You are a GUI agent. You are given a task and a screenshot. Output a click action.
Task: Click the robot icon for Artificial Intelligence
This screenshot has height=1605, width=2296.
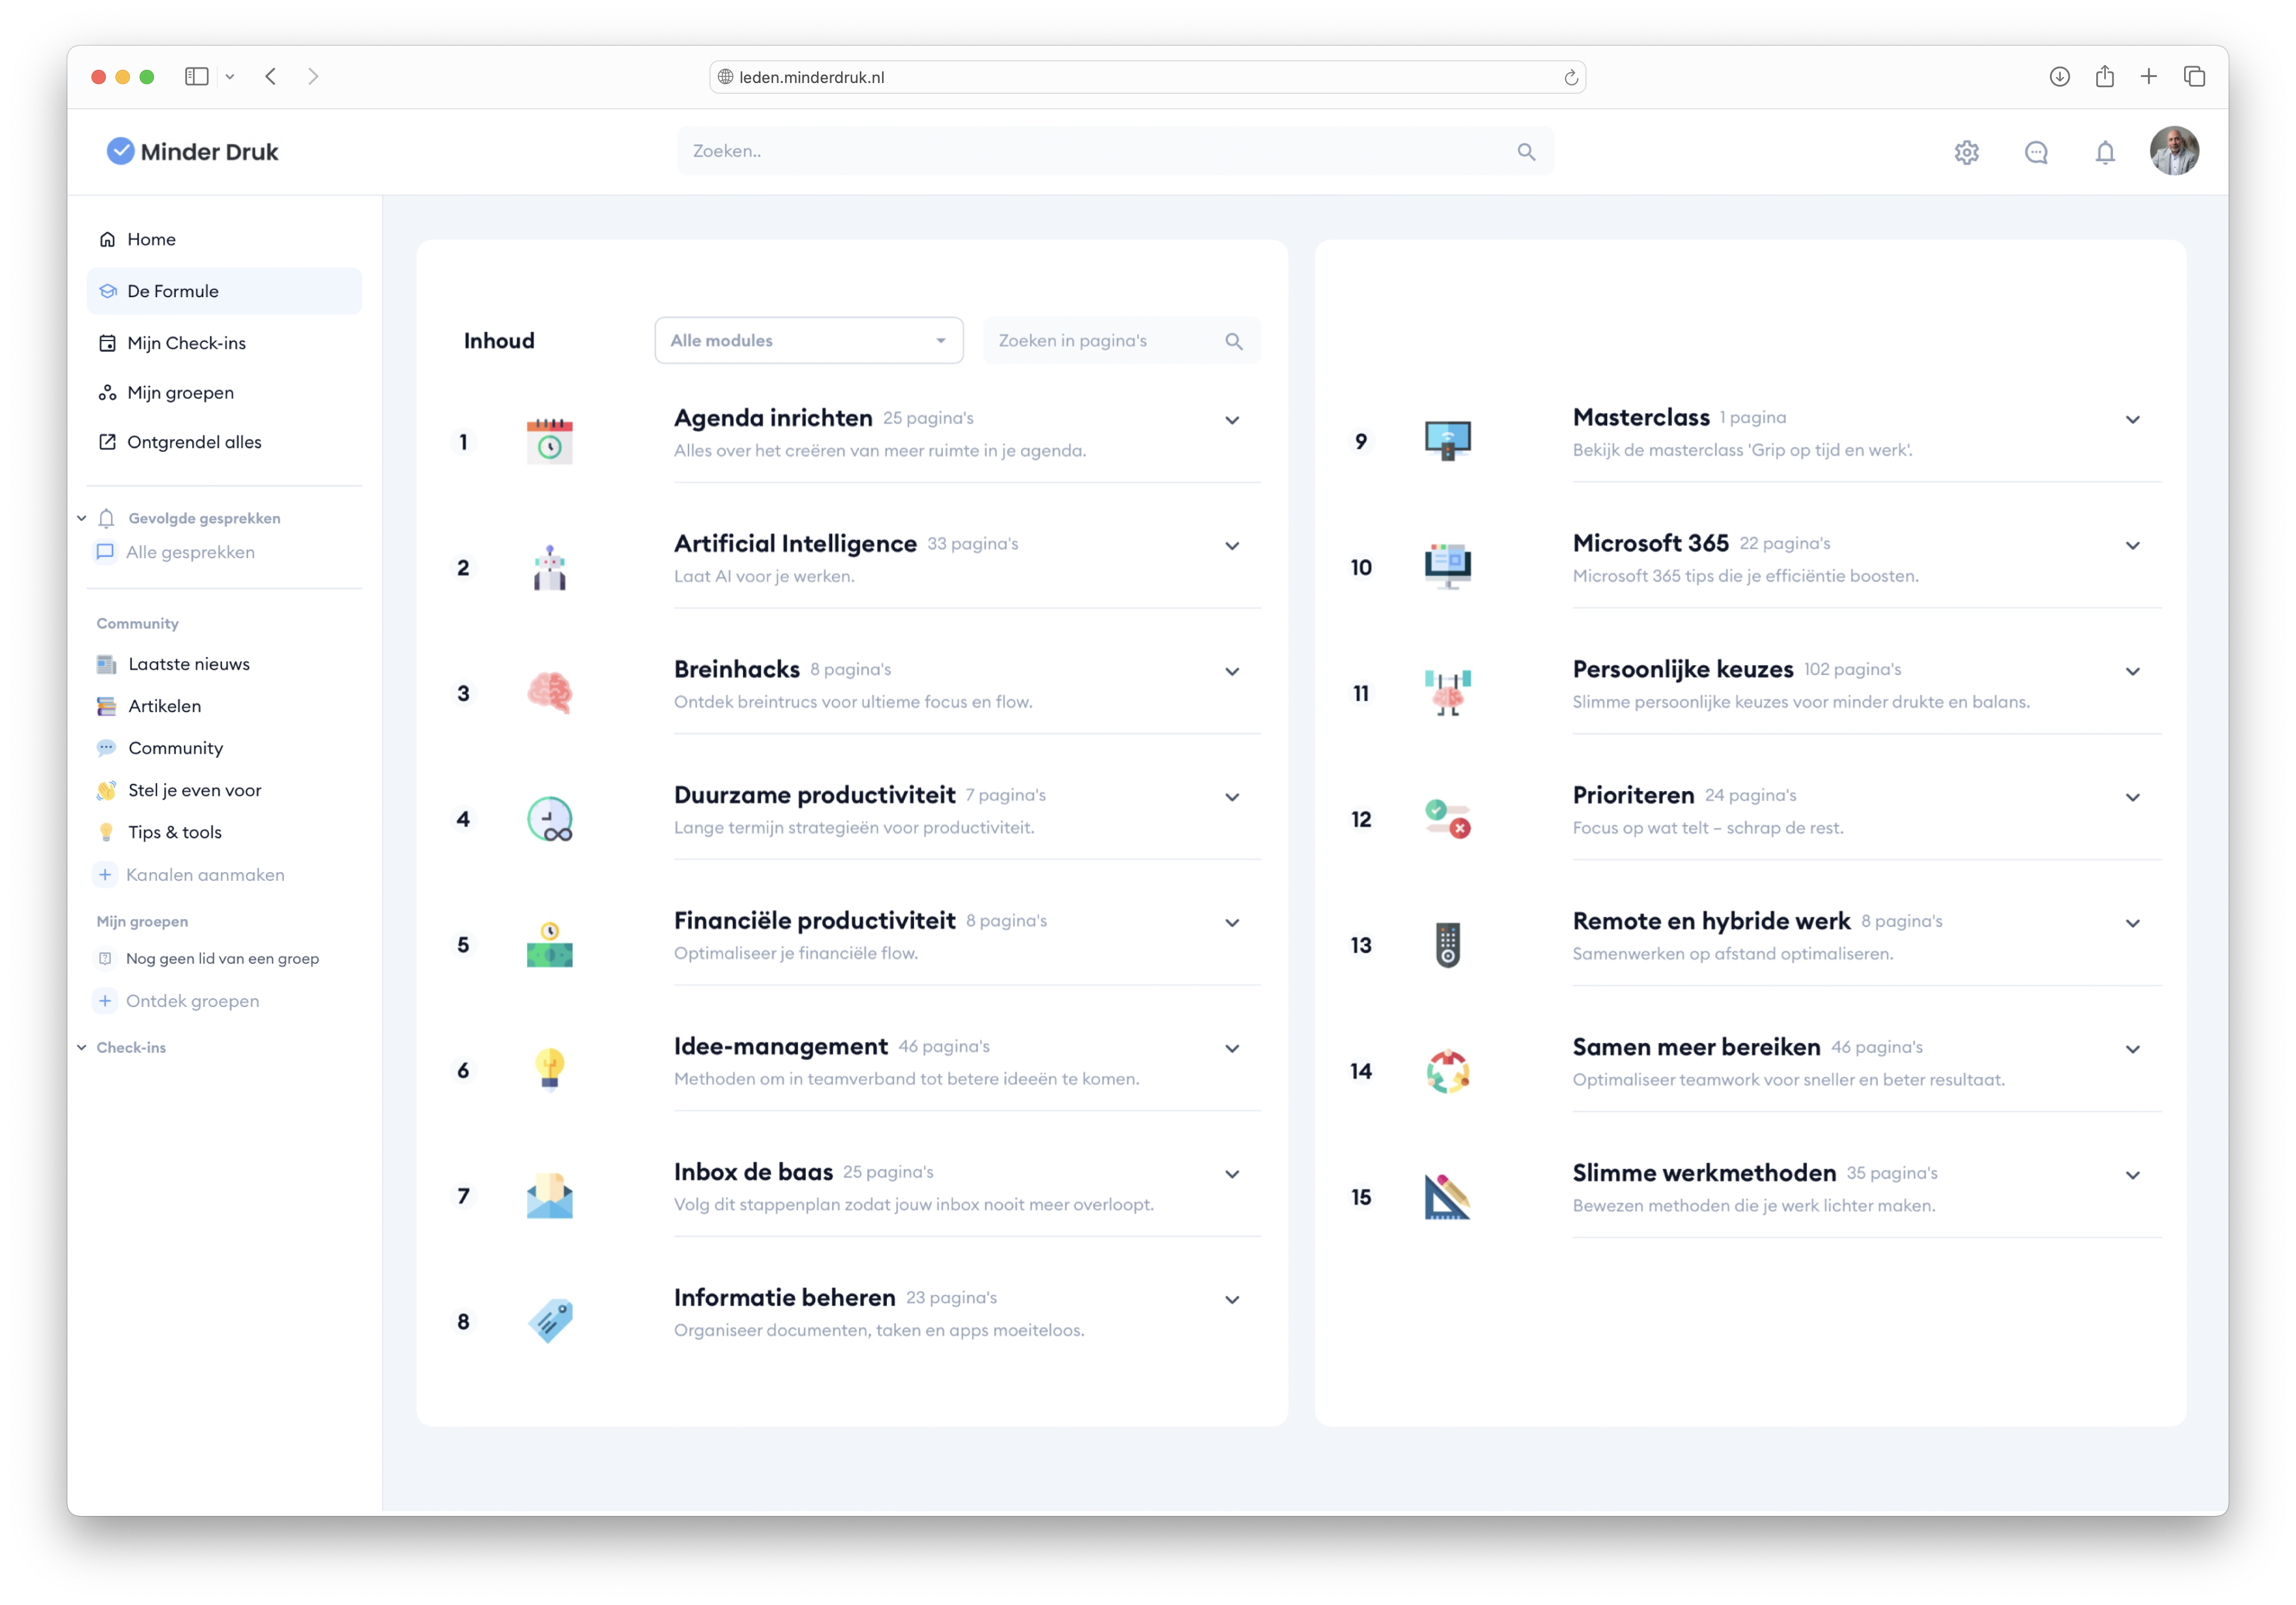[x=549, y=567]
